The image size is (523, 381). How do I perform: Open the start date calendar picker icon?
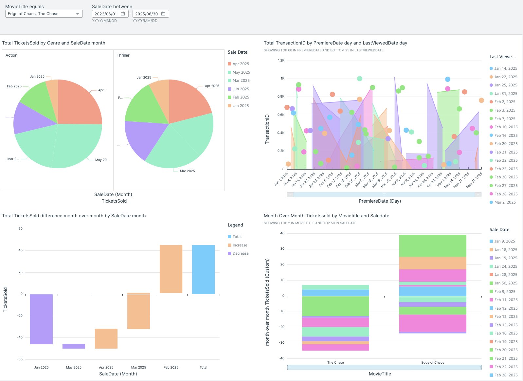pos(123,14)
